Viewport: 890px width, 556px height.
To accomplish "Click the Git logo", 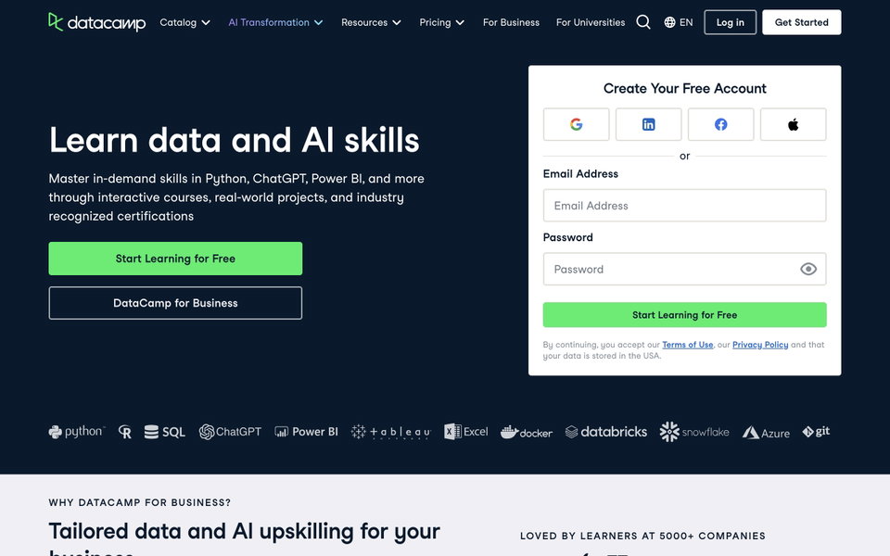I will [816, 432].
